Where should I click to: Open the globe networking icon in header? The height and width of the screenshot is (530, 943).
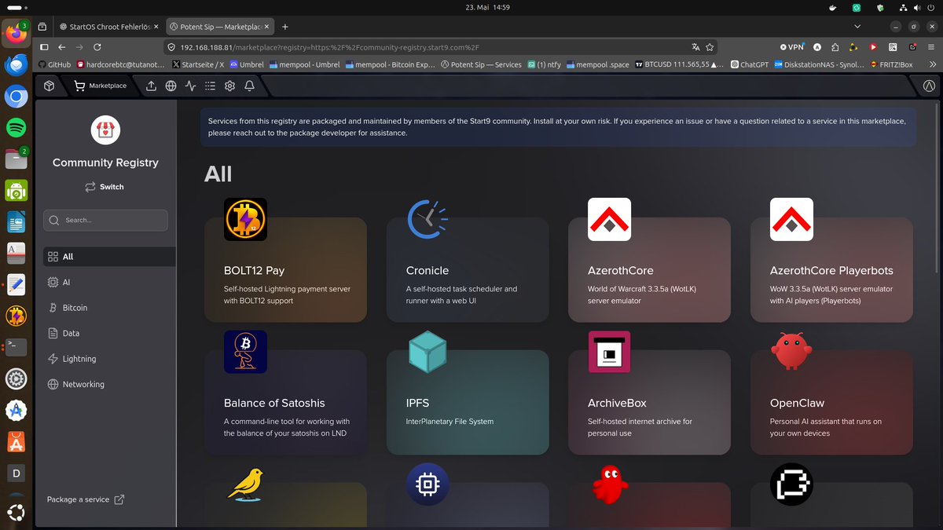171,86
